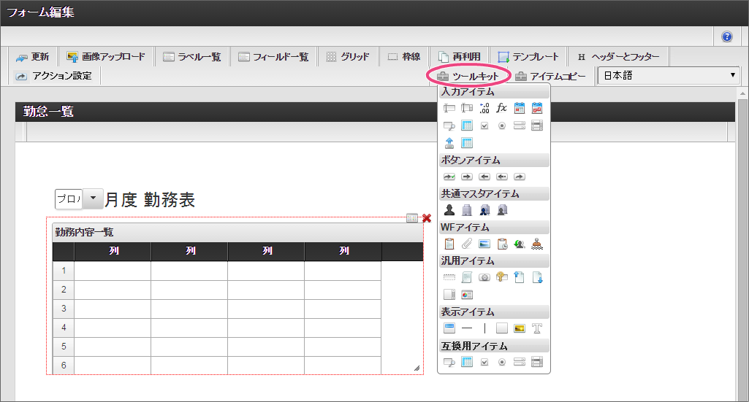Open the 日本語 language dropdown
This screenshot has height=402, width=749.
pos(669,76)
